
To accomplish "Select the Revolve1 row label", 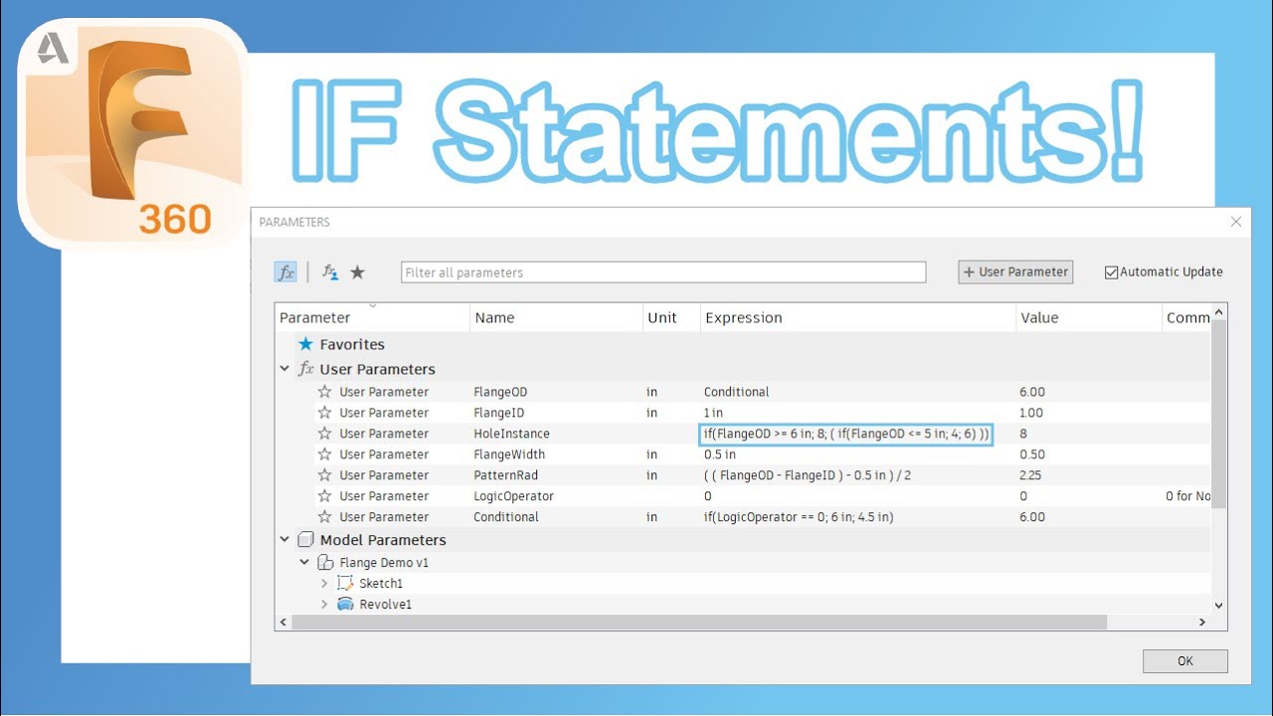I will coord(386,605).
